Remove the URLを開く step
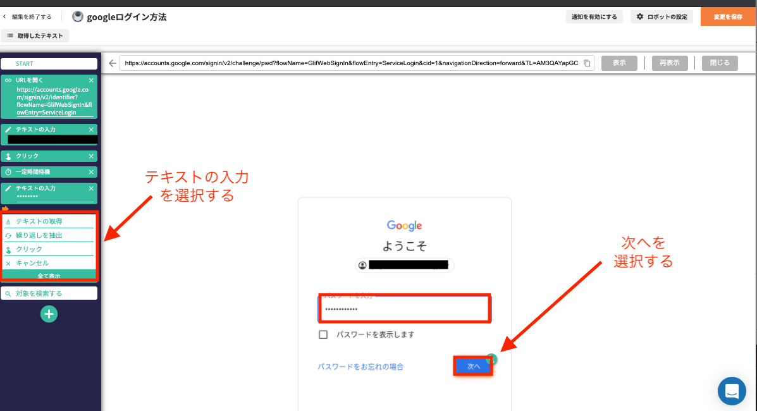The height and width of the screenshot is (411, 757). coord(91,80)
